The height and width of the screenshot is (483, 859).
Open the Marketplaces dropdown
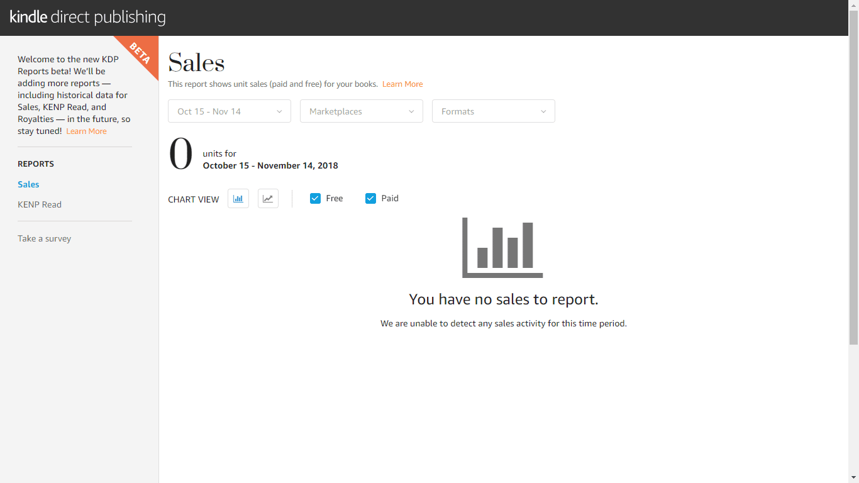pos(362,111)
